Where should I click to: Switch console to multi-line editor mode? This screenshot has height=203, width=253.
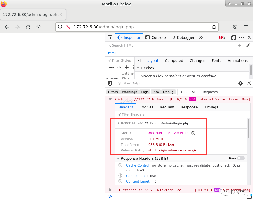coord(249,197)
